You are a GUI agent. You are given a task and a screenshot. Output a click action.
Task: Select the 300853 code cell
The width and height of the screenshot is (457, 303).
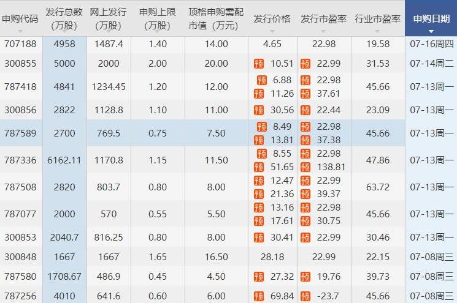point(20,238)
